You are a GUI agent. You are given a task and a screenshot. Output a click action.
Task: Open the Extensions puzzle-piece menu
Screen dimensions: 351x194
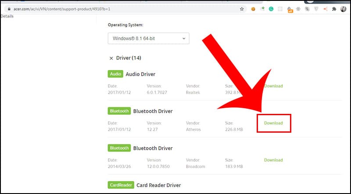tap(334, 9)
